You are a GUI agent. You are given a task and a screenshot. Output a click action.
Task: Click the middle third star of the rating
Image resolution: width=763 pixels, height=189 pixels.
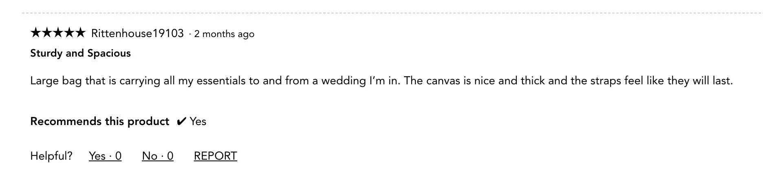click(x=58, y=33)
